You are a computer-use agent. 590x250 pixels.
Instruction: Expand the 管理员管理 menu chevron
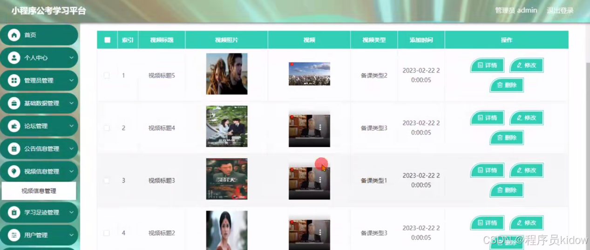71,81
